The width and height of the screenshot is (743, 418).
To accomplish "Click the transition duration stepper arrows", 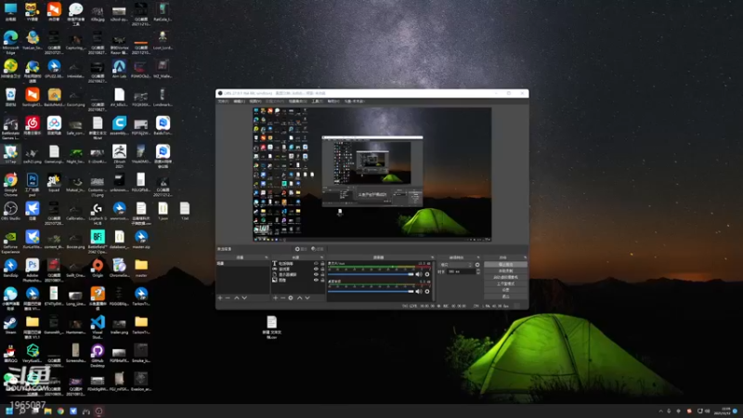I will pos(478,271).
